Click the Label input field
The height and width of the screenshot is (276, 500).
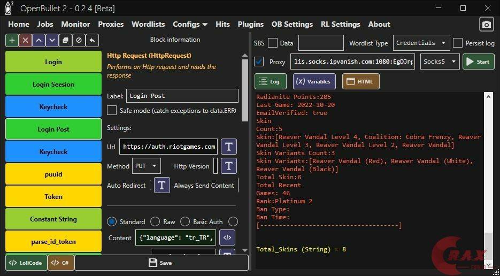[182, 96]
